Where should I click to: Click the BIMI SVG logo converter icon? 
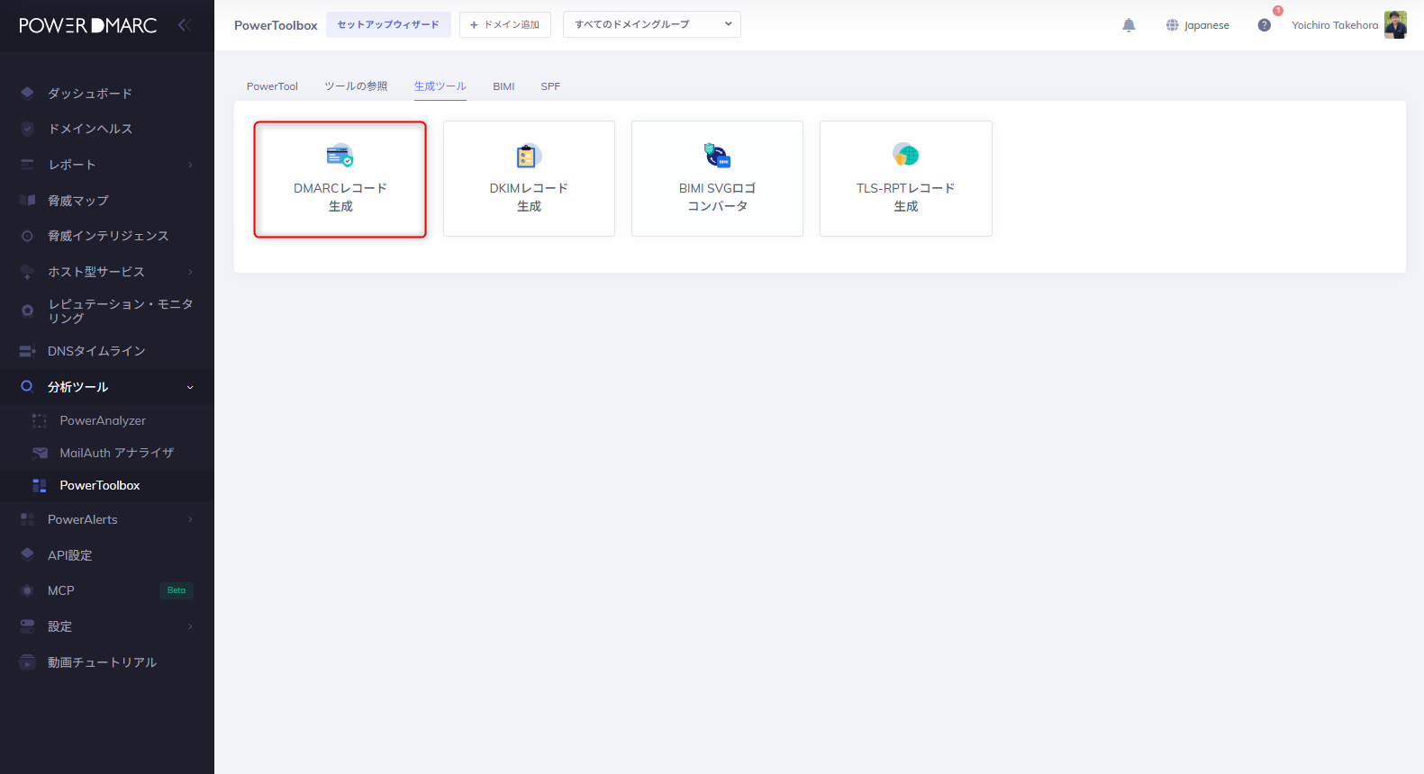pos(717,155)
